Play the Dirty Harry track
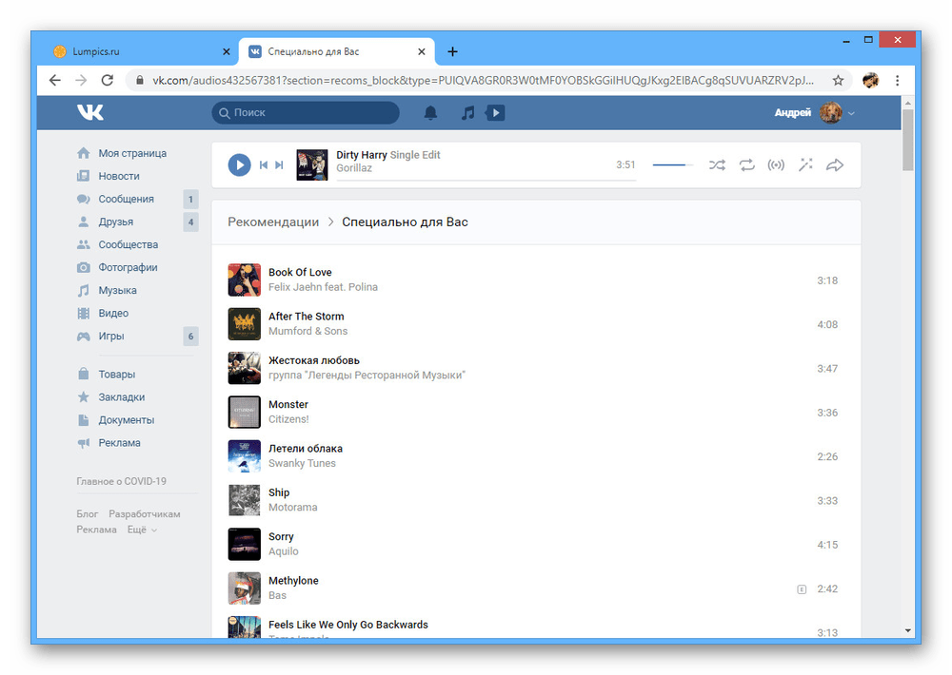 [x=239, y=165]
